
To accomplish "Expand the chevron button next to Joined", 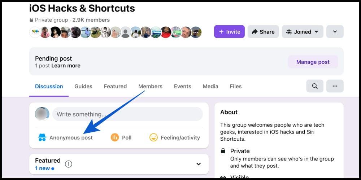I will coord(335,32).
